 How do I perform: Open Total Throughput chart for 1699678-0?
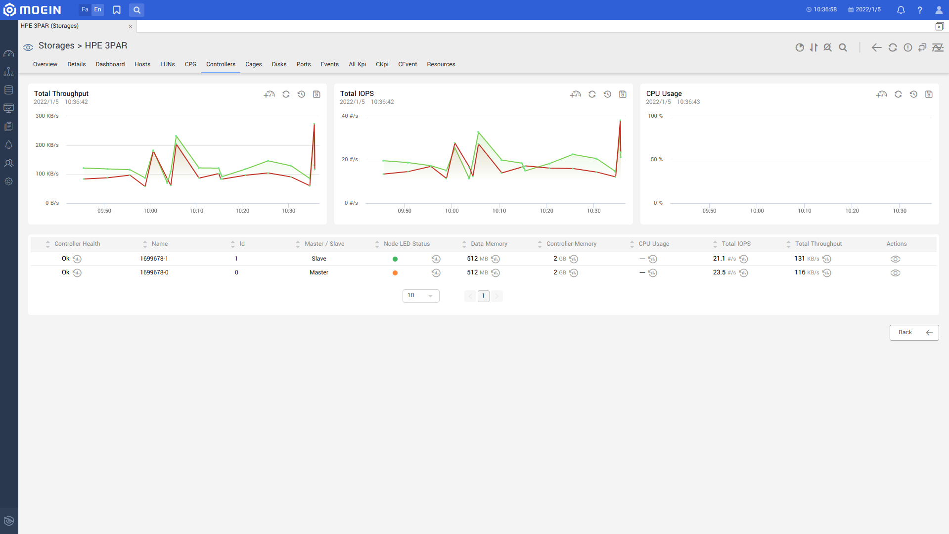(x=827, y=273)
